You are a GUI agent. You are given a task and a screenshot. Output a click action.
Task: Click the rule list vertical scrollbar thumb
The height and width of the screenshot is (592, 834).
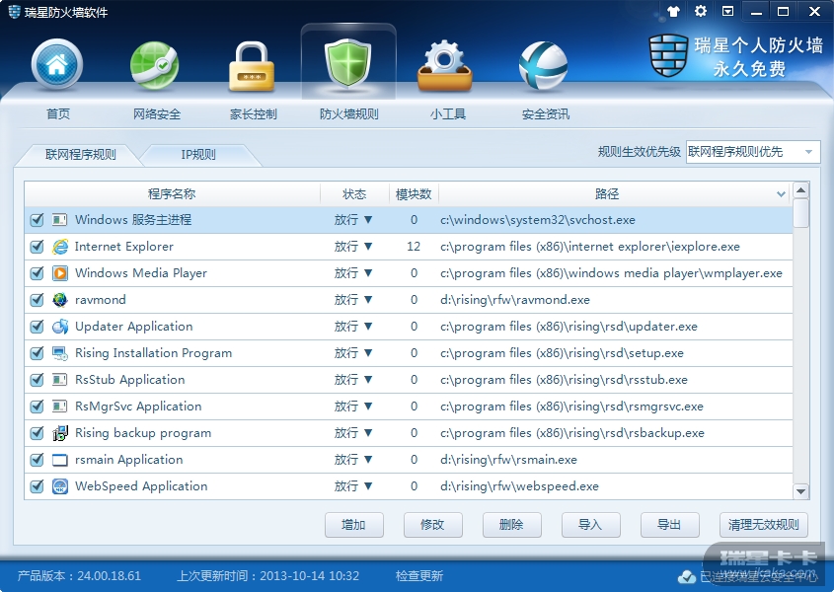(800, 213)
